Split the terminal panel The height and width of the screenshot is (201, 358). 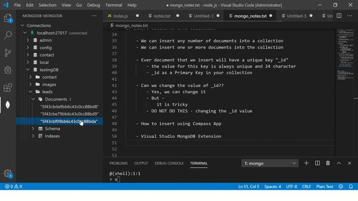(317, 163)
